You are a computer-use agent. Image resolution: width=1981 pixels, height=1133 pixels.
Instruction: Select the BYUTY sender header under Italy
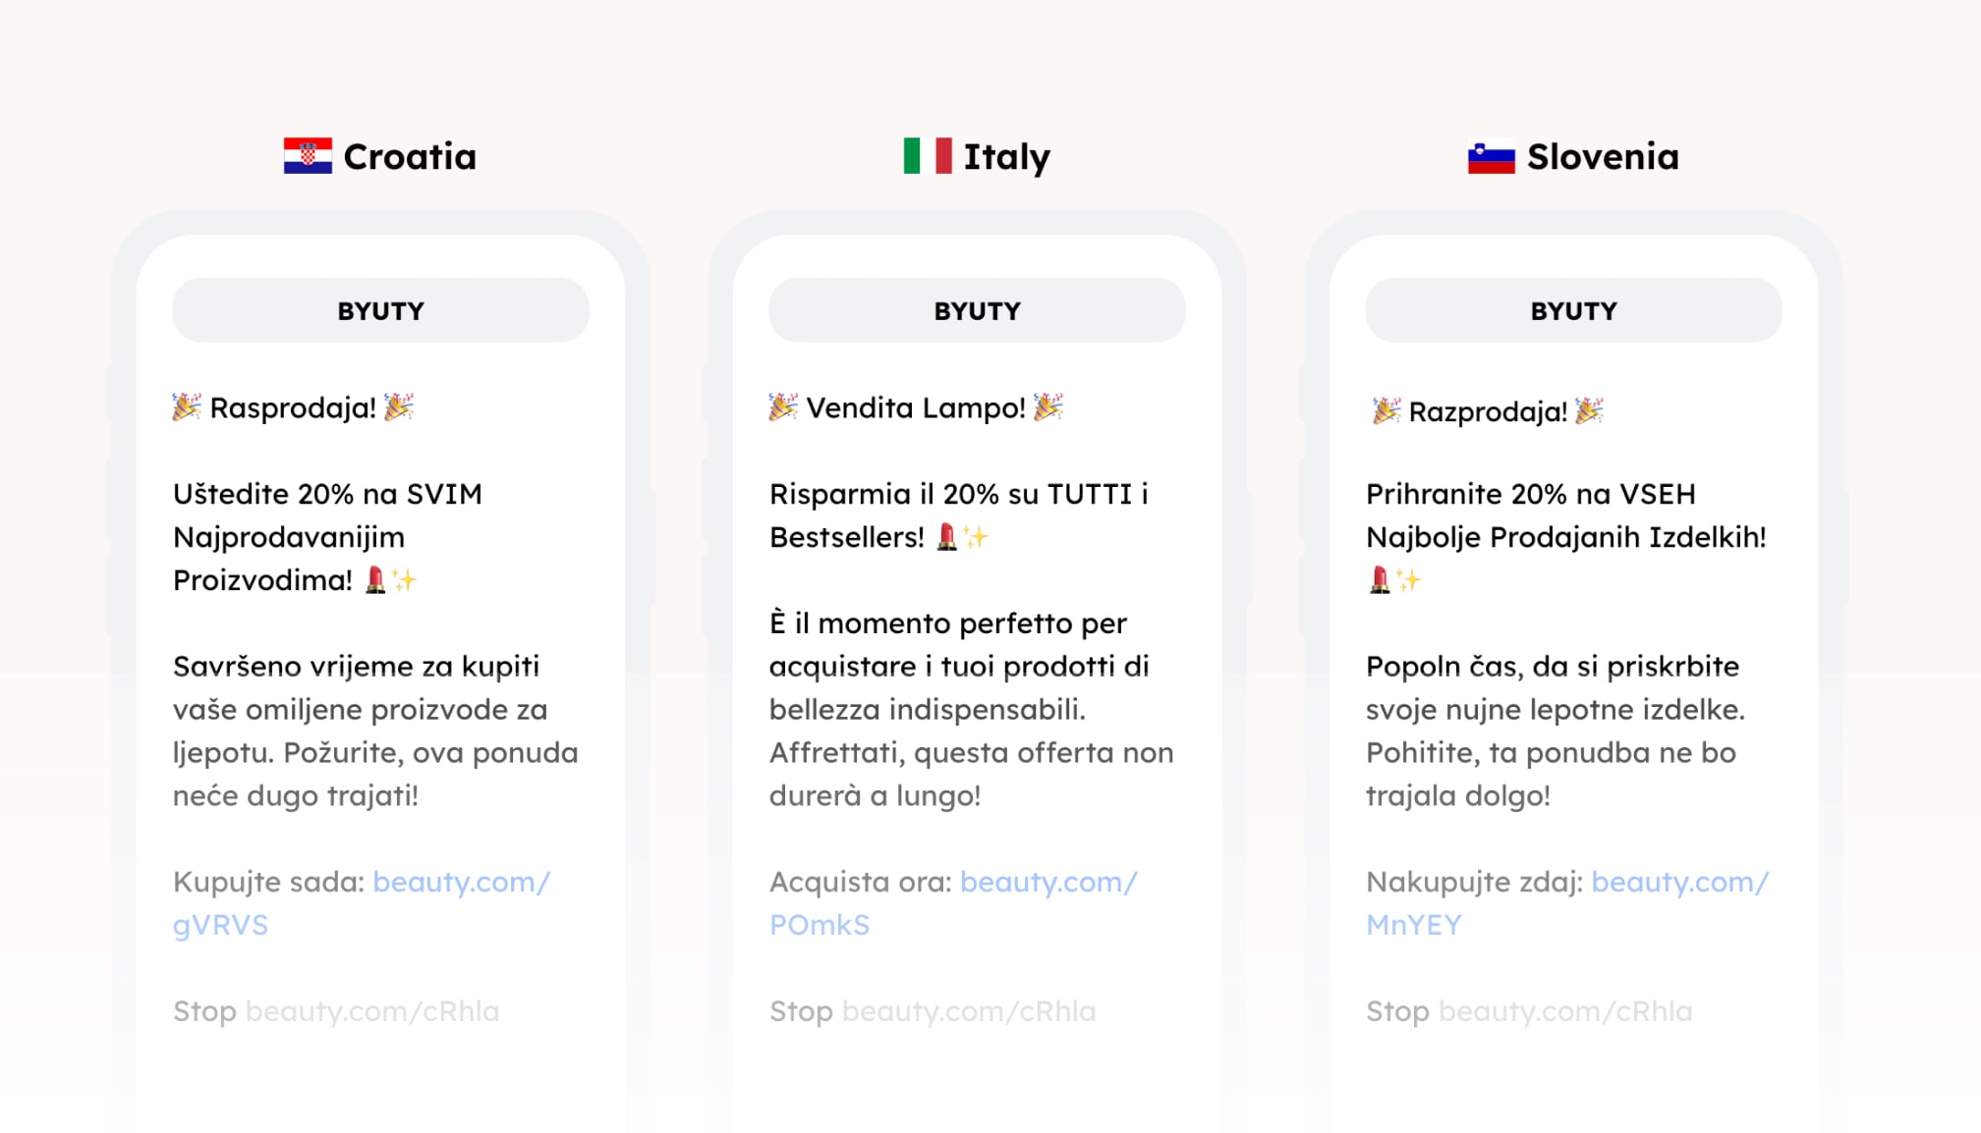pos(977,310)
